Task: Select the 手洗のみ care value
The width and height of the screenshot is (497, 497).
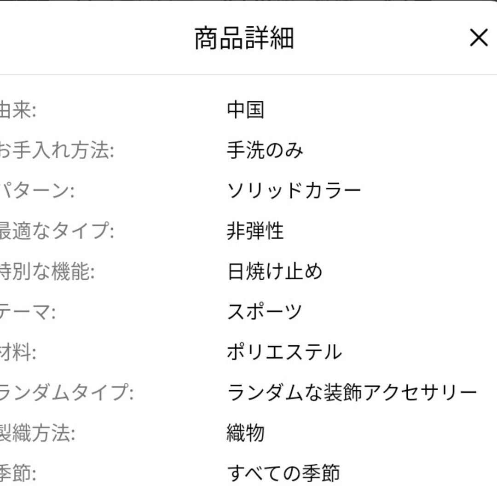Action: click(265, 150)
